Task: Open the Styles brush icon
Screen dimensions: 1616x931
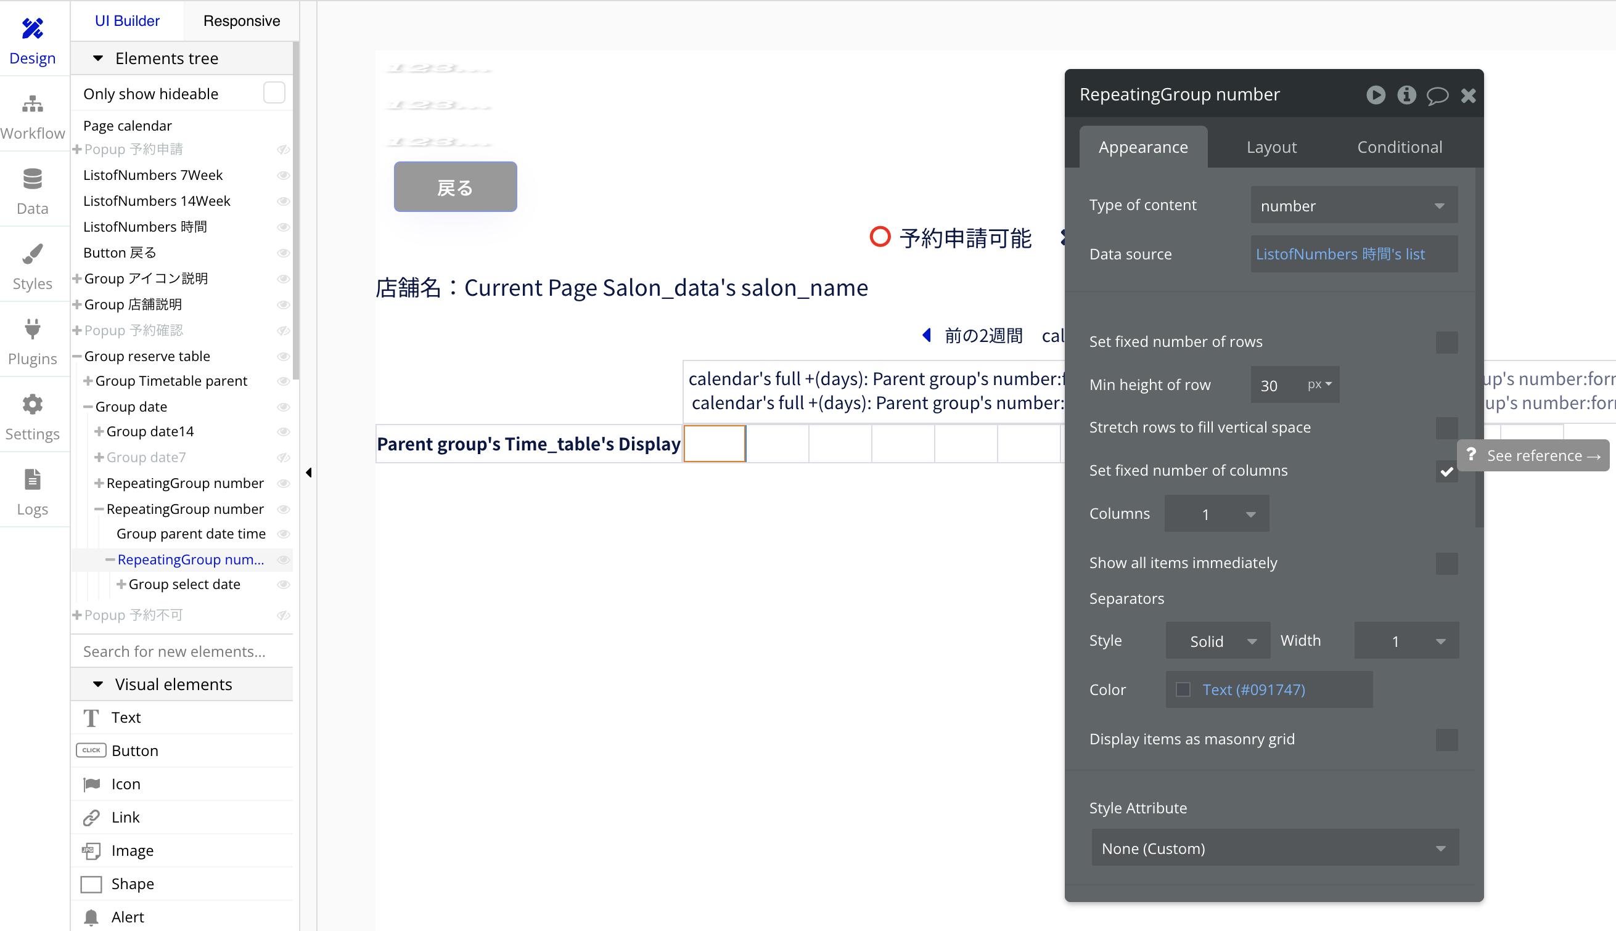Action: (x=33, y=254)
